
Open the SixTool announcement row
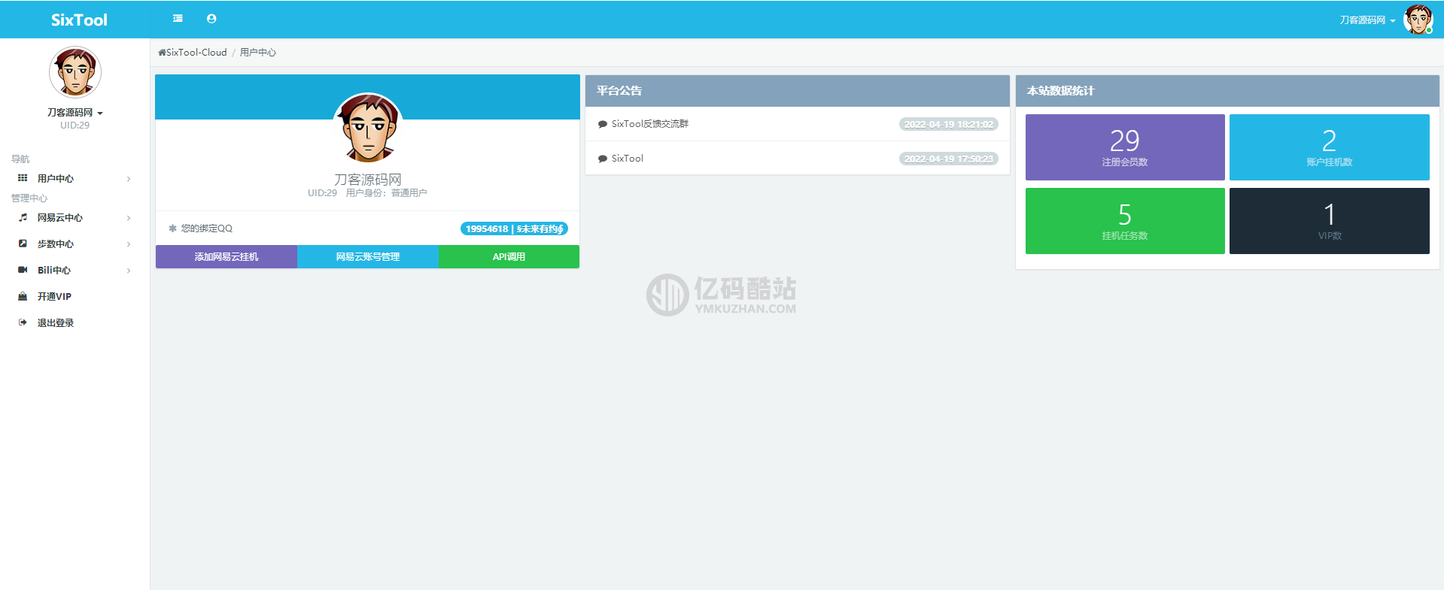tap(798, 159)
